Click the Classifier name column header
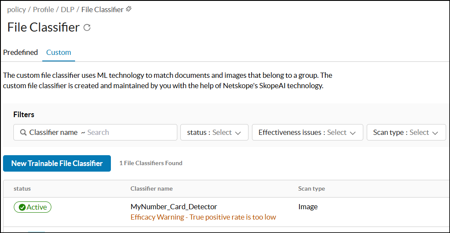 pos(151,189)
